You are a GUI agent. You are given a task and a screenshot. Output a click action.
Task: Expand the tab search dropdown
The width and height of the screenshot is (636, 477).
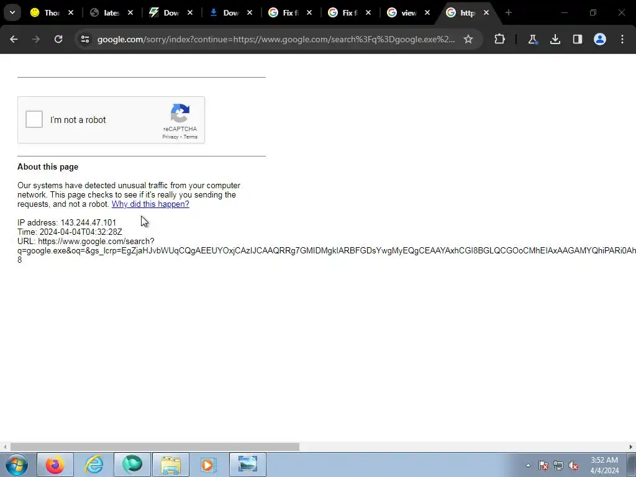(12, 12)
